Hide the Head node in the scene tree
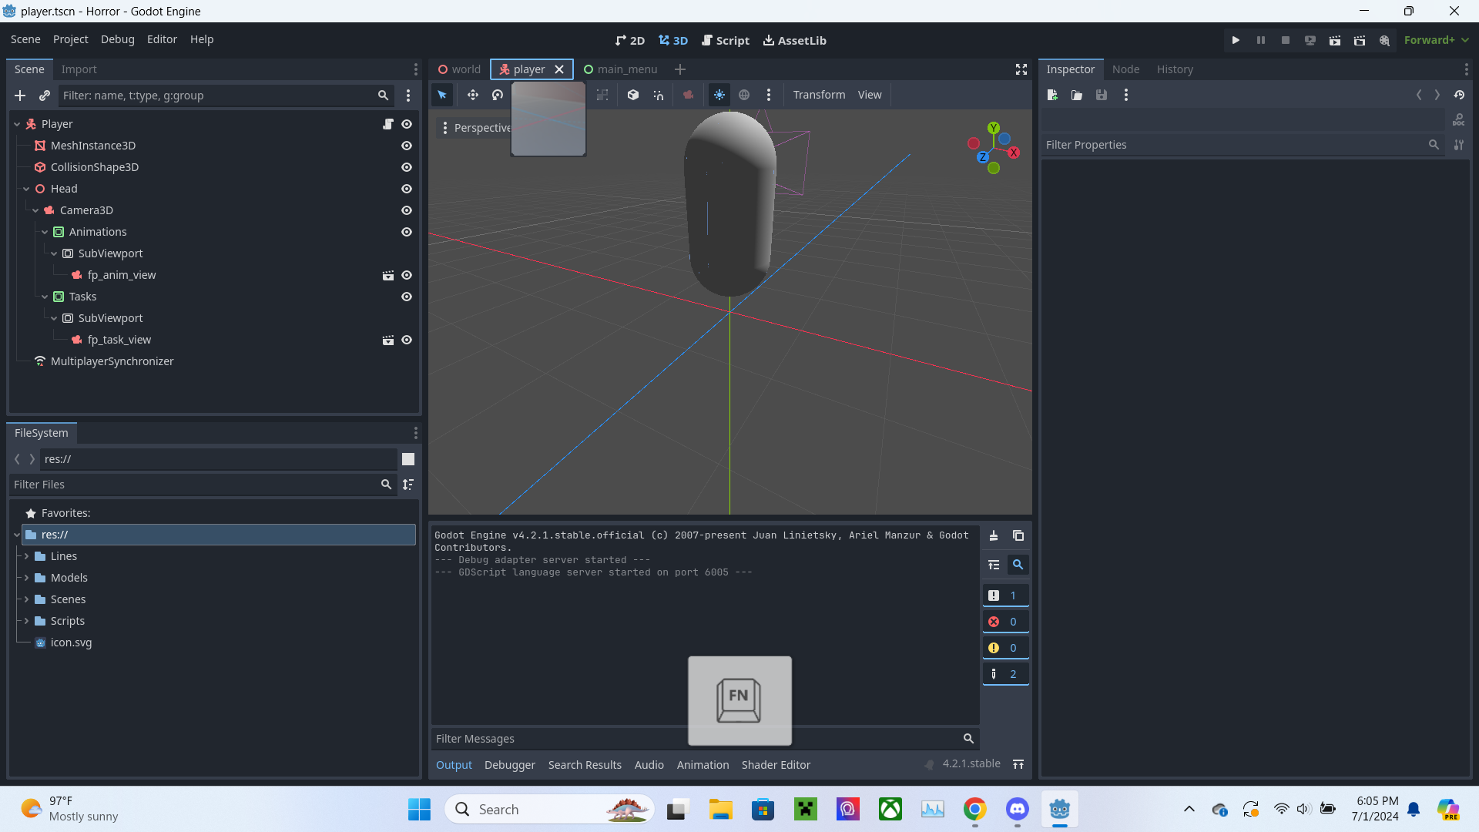The image size is (1479, 832). coord(407,189)
